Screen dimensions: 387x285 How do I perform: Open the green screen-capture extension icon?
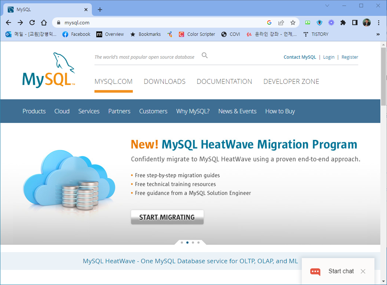[308, 23]
